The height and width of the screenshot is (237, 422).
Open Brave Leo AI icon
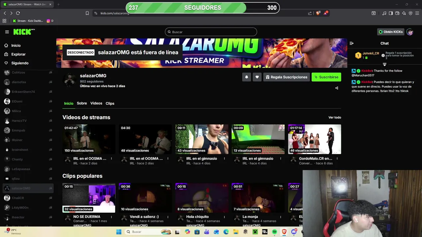point(404,13)
